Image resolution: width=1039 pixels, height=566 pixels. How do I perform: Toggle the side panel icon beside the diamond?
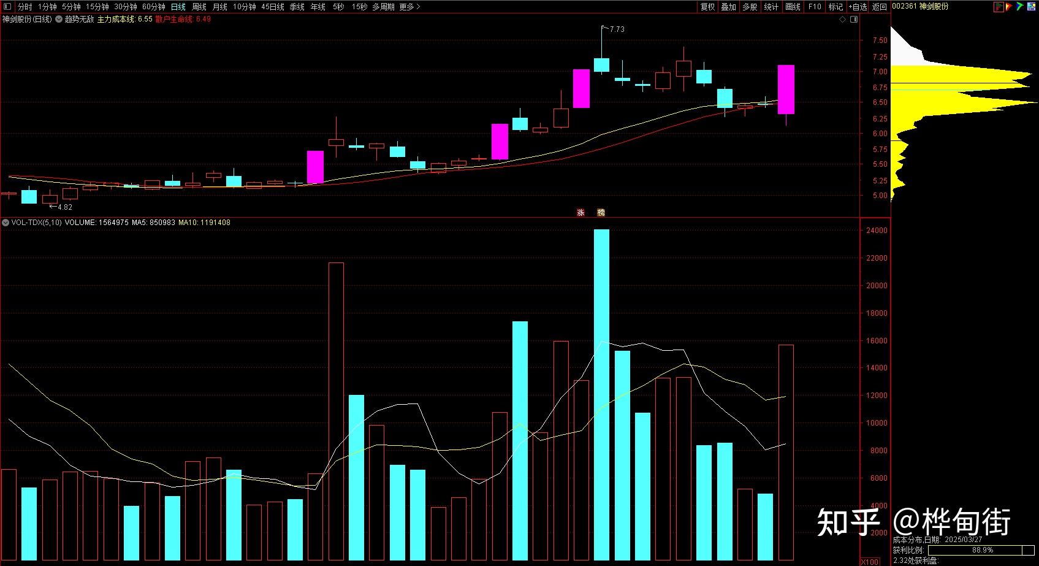[x=853, y=20]
